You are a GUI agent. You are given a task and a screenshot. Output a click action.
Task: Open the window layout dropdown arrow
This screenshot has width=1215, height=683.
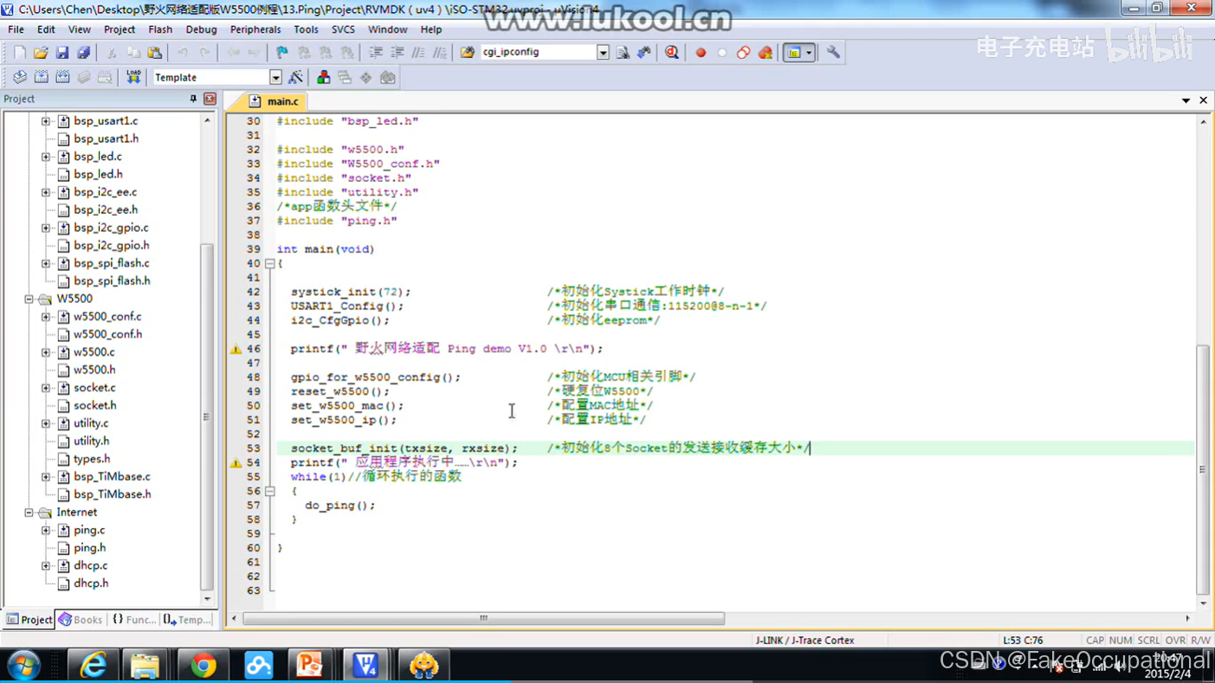(809, 53)
